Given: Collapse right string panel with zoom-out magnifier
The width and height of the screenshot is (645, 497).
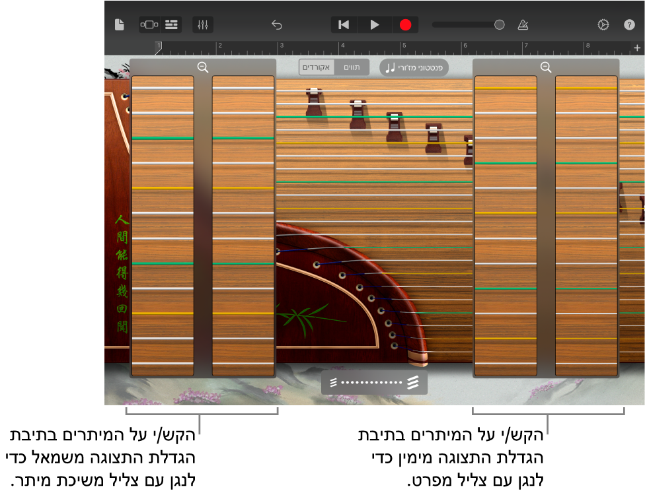Looking at the screenshot, I should (x=546, y=67).
